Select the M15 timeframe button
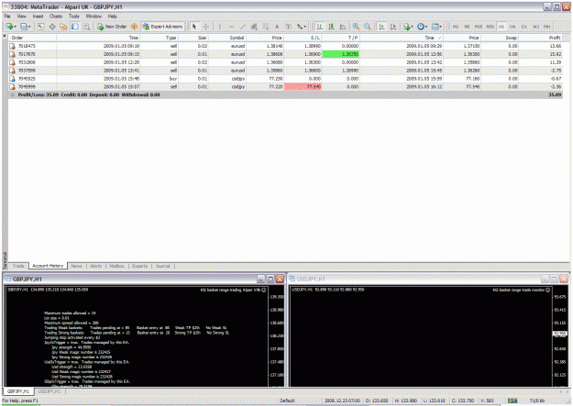The height and width of the screenshot is (406, 573). click(479, 27)
